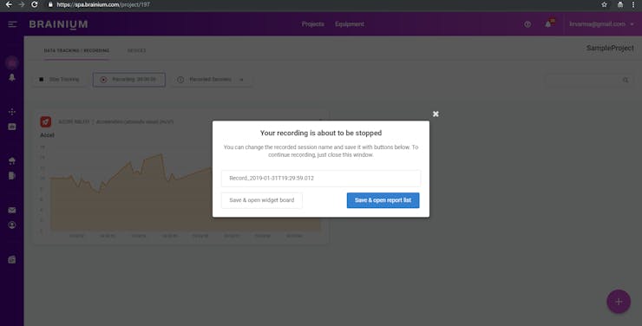Open the sidebar mail envelope icon
The height and width of the screenshot is (326, 642).
tap(12, 210)
